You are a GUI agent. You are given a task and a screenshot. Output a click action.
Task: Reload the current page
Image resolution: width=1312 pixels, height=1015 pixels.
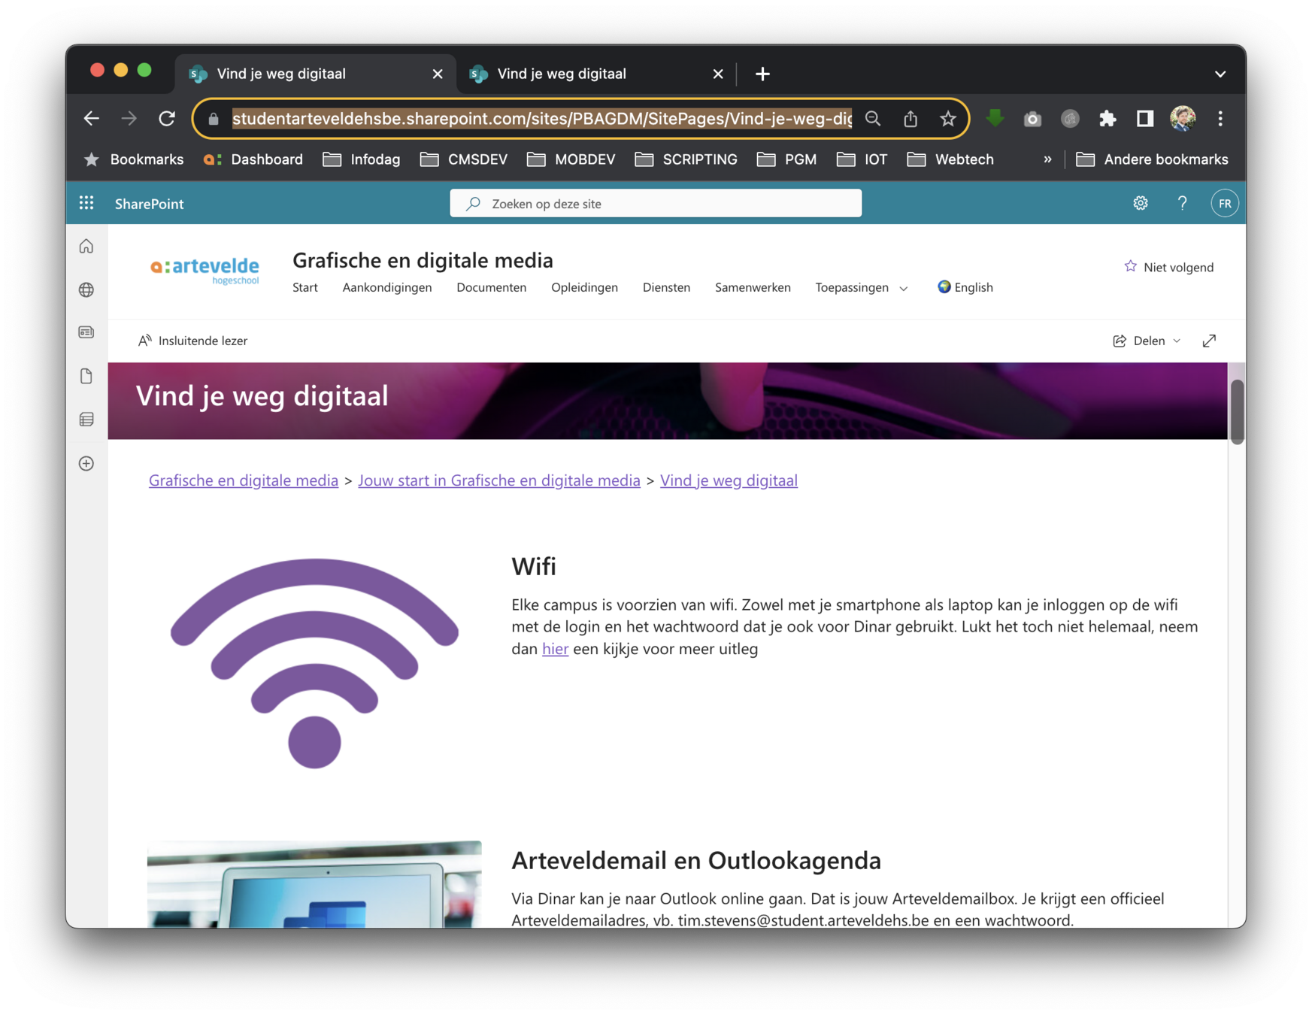167,118
